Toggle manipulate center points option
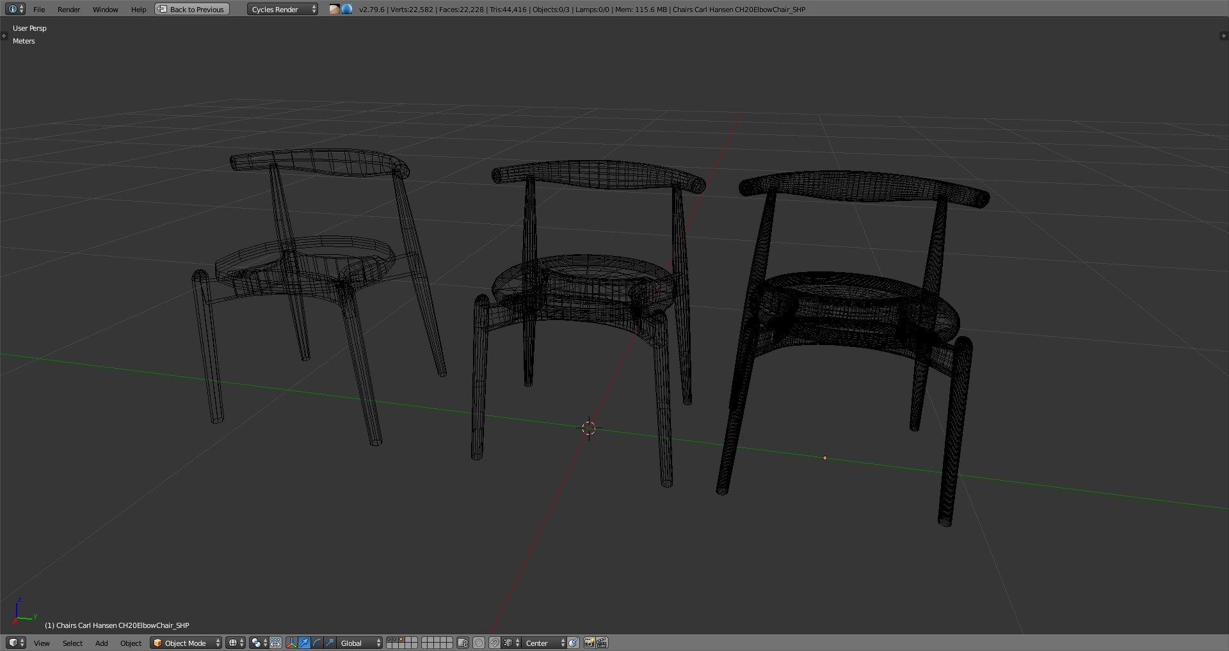 pyautogui.click(x=275, y=643)
